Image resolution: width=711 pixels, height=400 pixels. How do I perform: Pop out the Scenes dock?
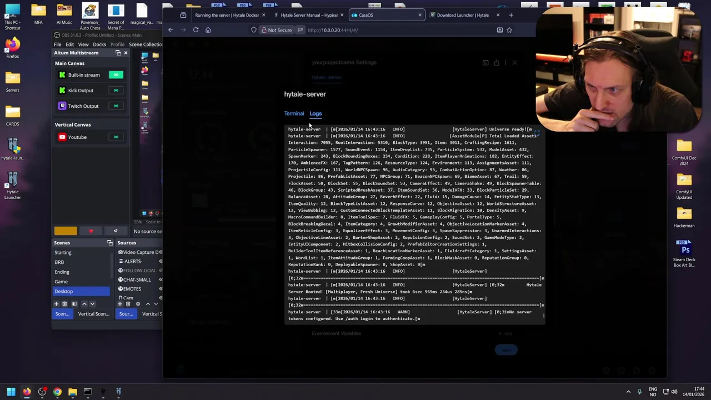click(109, 243)
